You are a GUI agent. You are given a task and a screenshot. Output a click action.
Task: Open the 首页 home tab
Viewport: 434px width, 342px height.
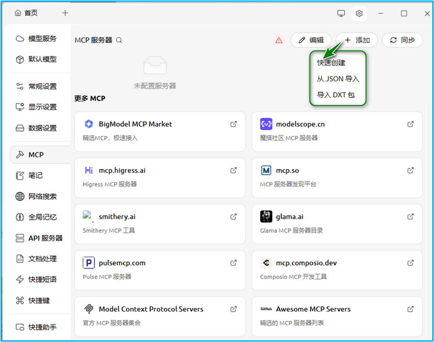[26, 13]
